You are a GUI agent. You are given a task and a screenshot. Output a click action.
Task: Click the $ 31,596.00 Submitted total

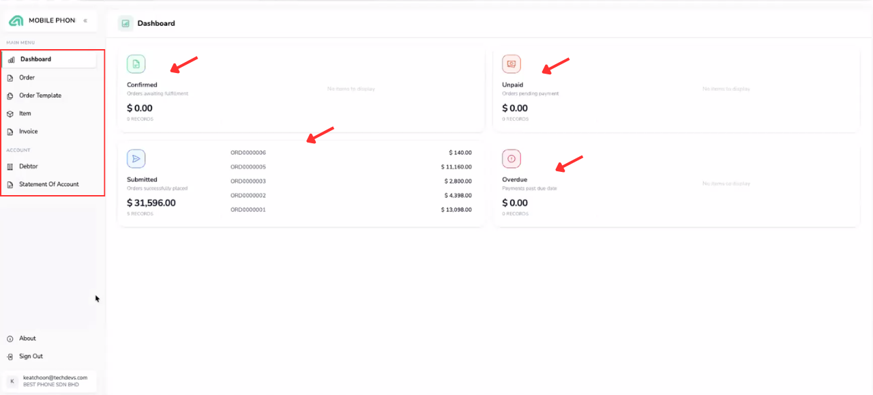point(151,203)
